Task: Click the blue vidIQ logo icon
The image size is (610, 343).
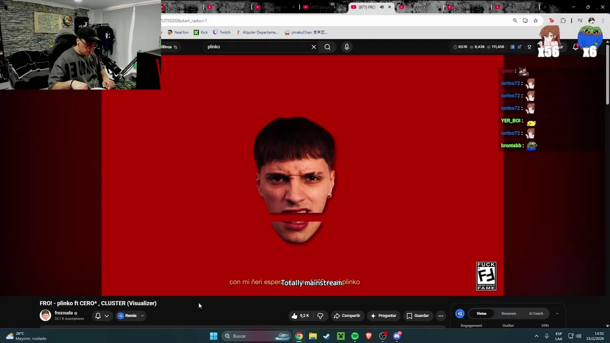Action: pyautogui.click(x=460, y=313)
